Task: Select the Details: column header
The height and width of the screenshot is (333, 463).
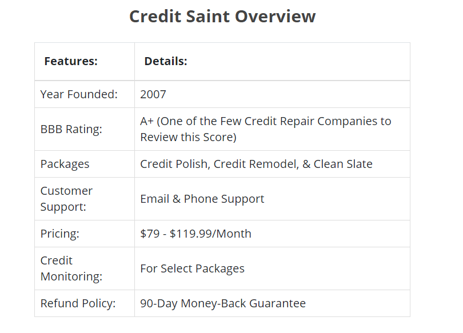Action: point(166,61)
